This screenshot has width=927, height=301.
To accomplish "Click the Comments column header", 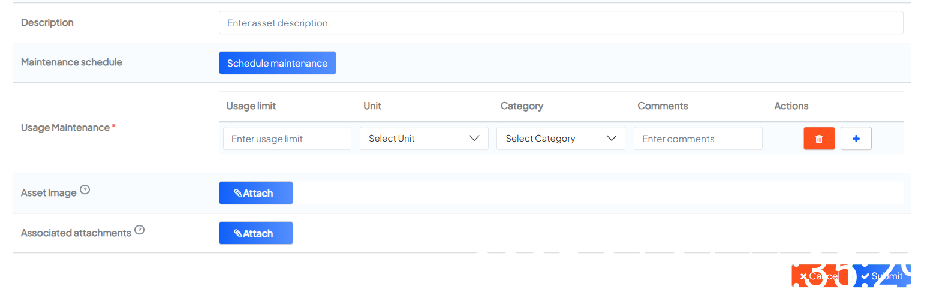I will coord(663,106).
